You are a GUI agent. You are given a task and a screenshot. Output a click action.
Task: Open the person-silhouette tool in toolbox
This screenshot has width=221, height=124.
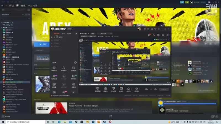64,69
